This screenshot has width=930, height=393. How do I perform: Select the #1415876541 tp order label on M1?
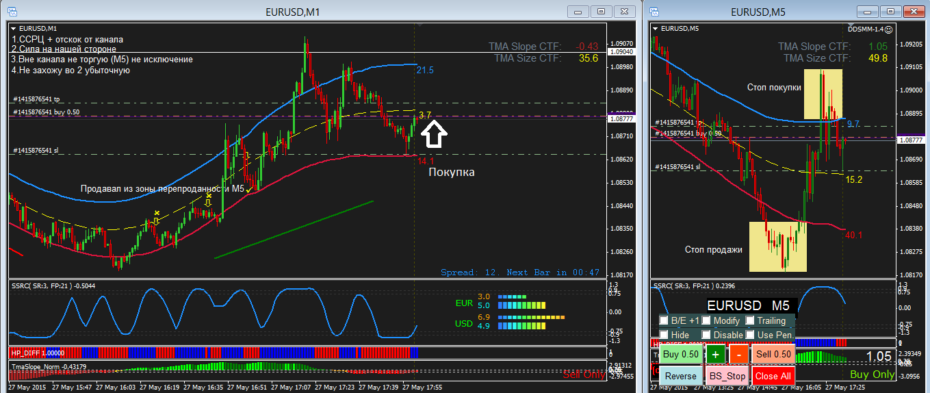click(x=36, y=100)
